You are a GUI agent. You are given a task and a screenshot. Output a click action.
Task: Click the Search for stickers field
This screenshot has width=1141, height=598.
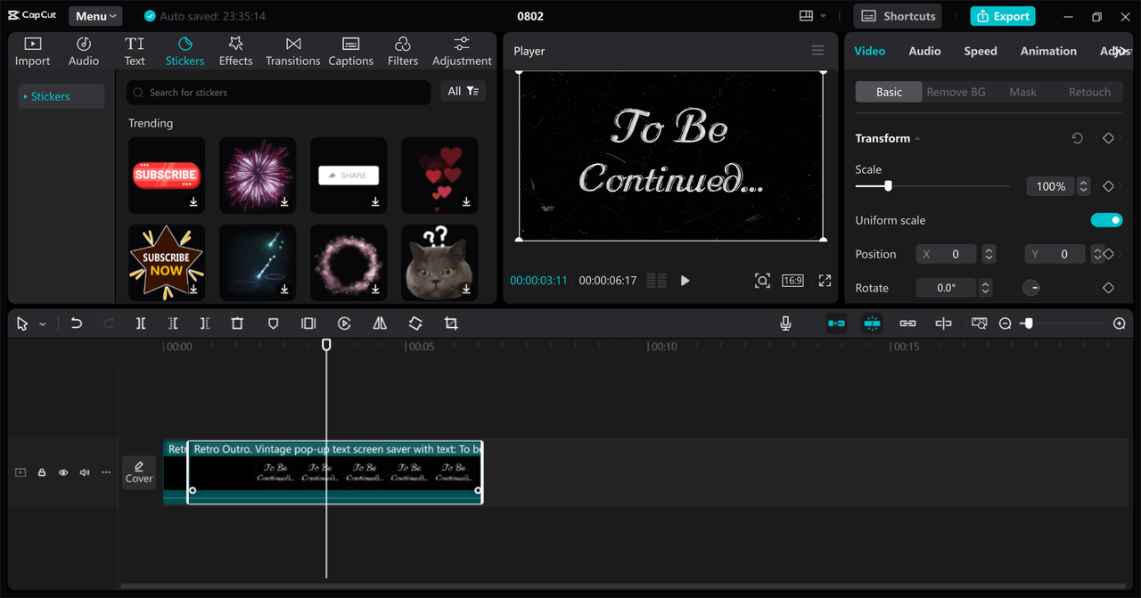click(x=278, y=92)
